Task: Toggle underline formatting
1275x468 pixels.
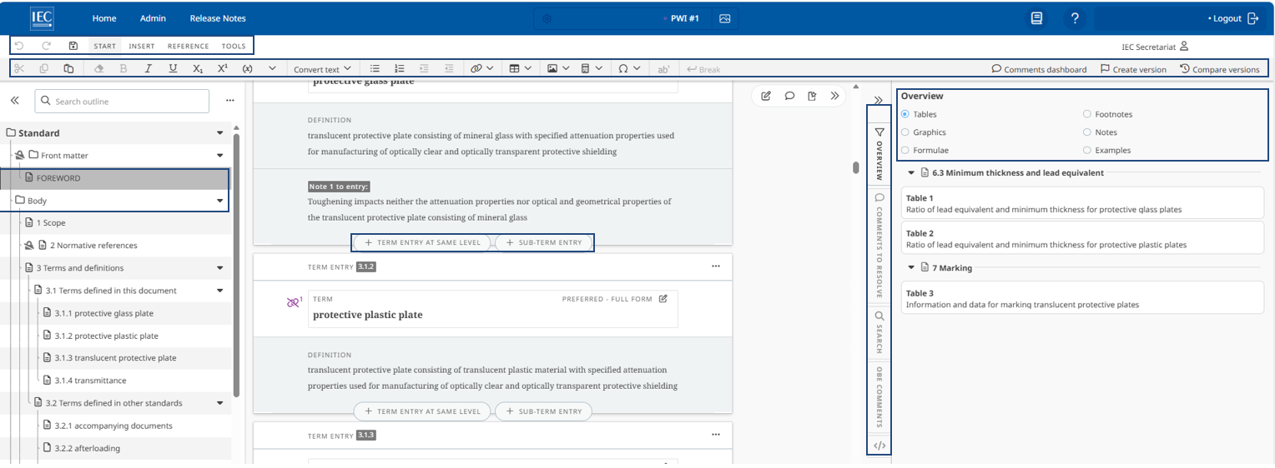Action: [x=173, y=69]
